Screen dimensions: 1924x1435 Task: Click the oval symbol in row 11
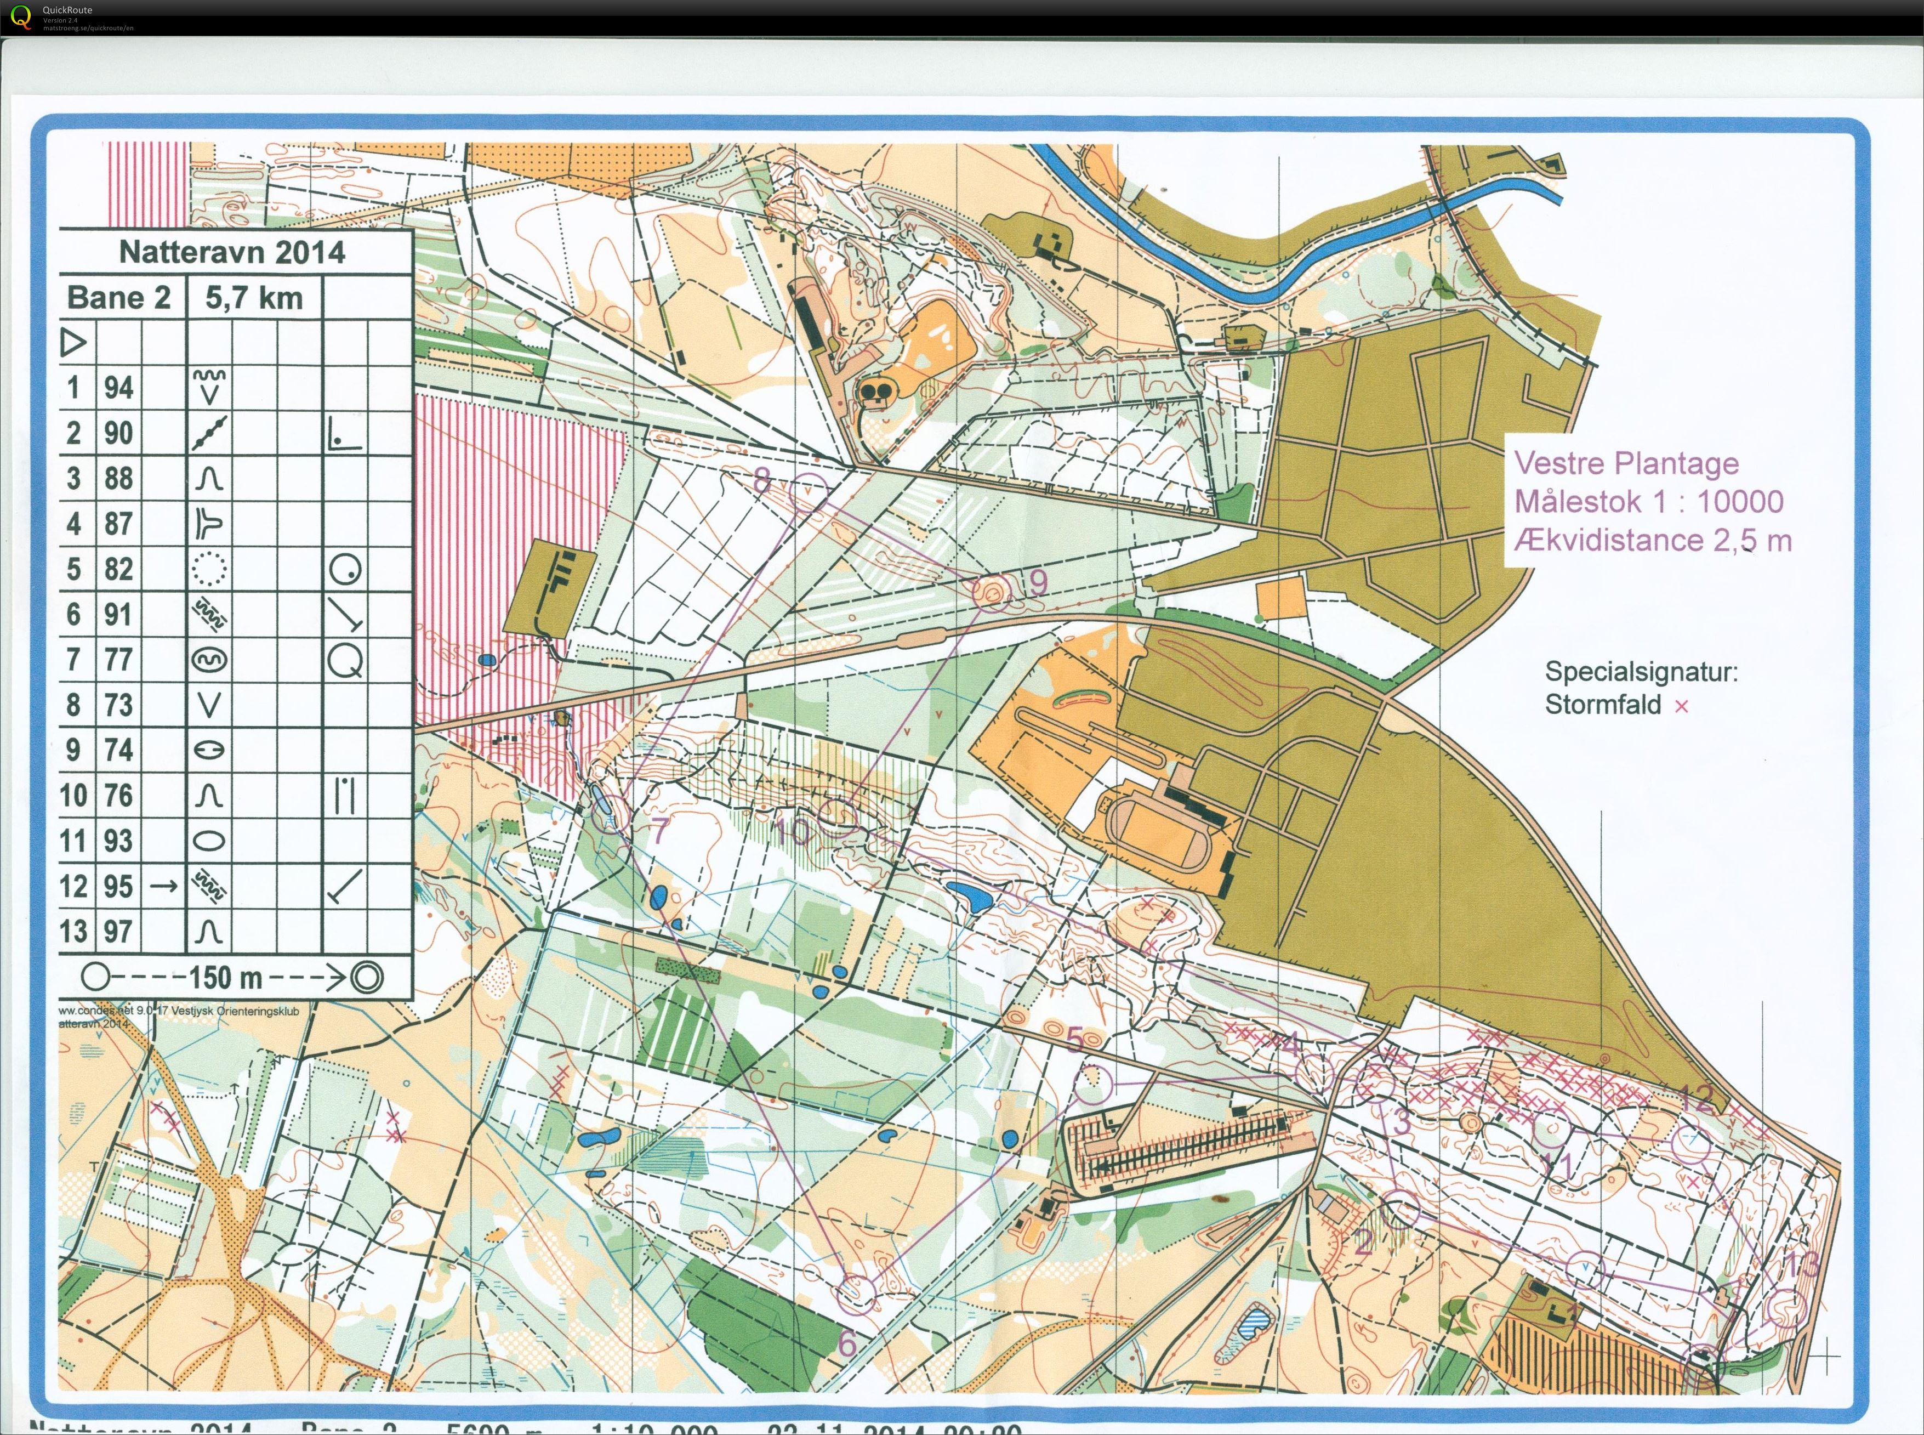(209, 841)
